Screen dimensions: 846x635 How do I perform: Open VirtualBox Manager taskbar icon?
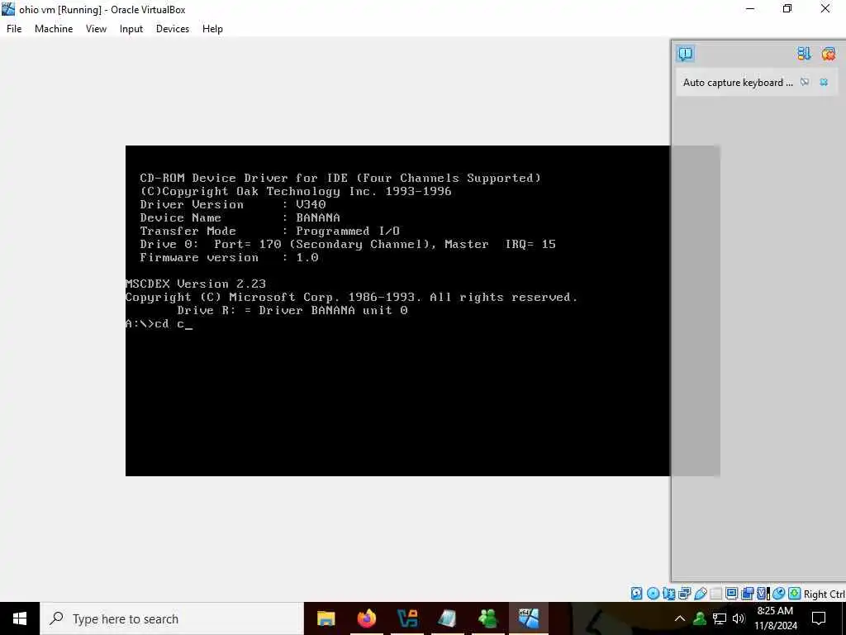pyautogui.click(x=406, y=618)
